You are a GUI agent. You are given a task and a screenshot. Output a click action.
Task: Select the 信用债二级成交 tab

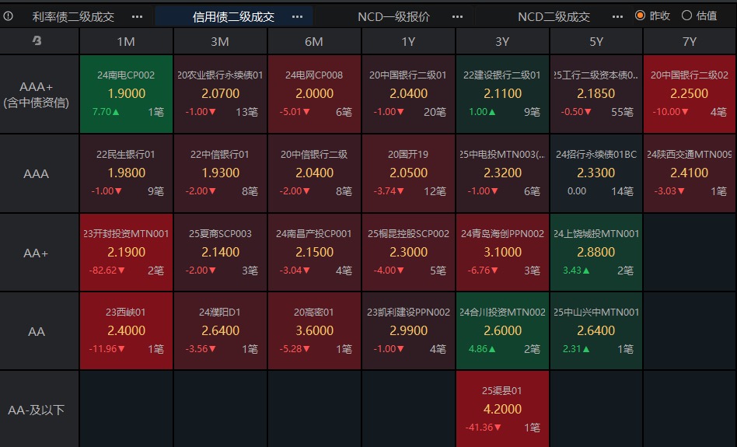(x=233, y=17)
